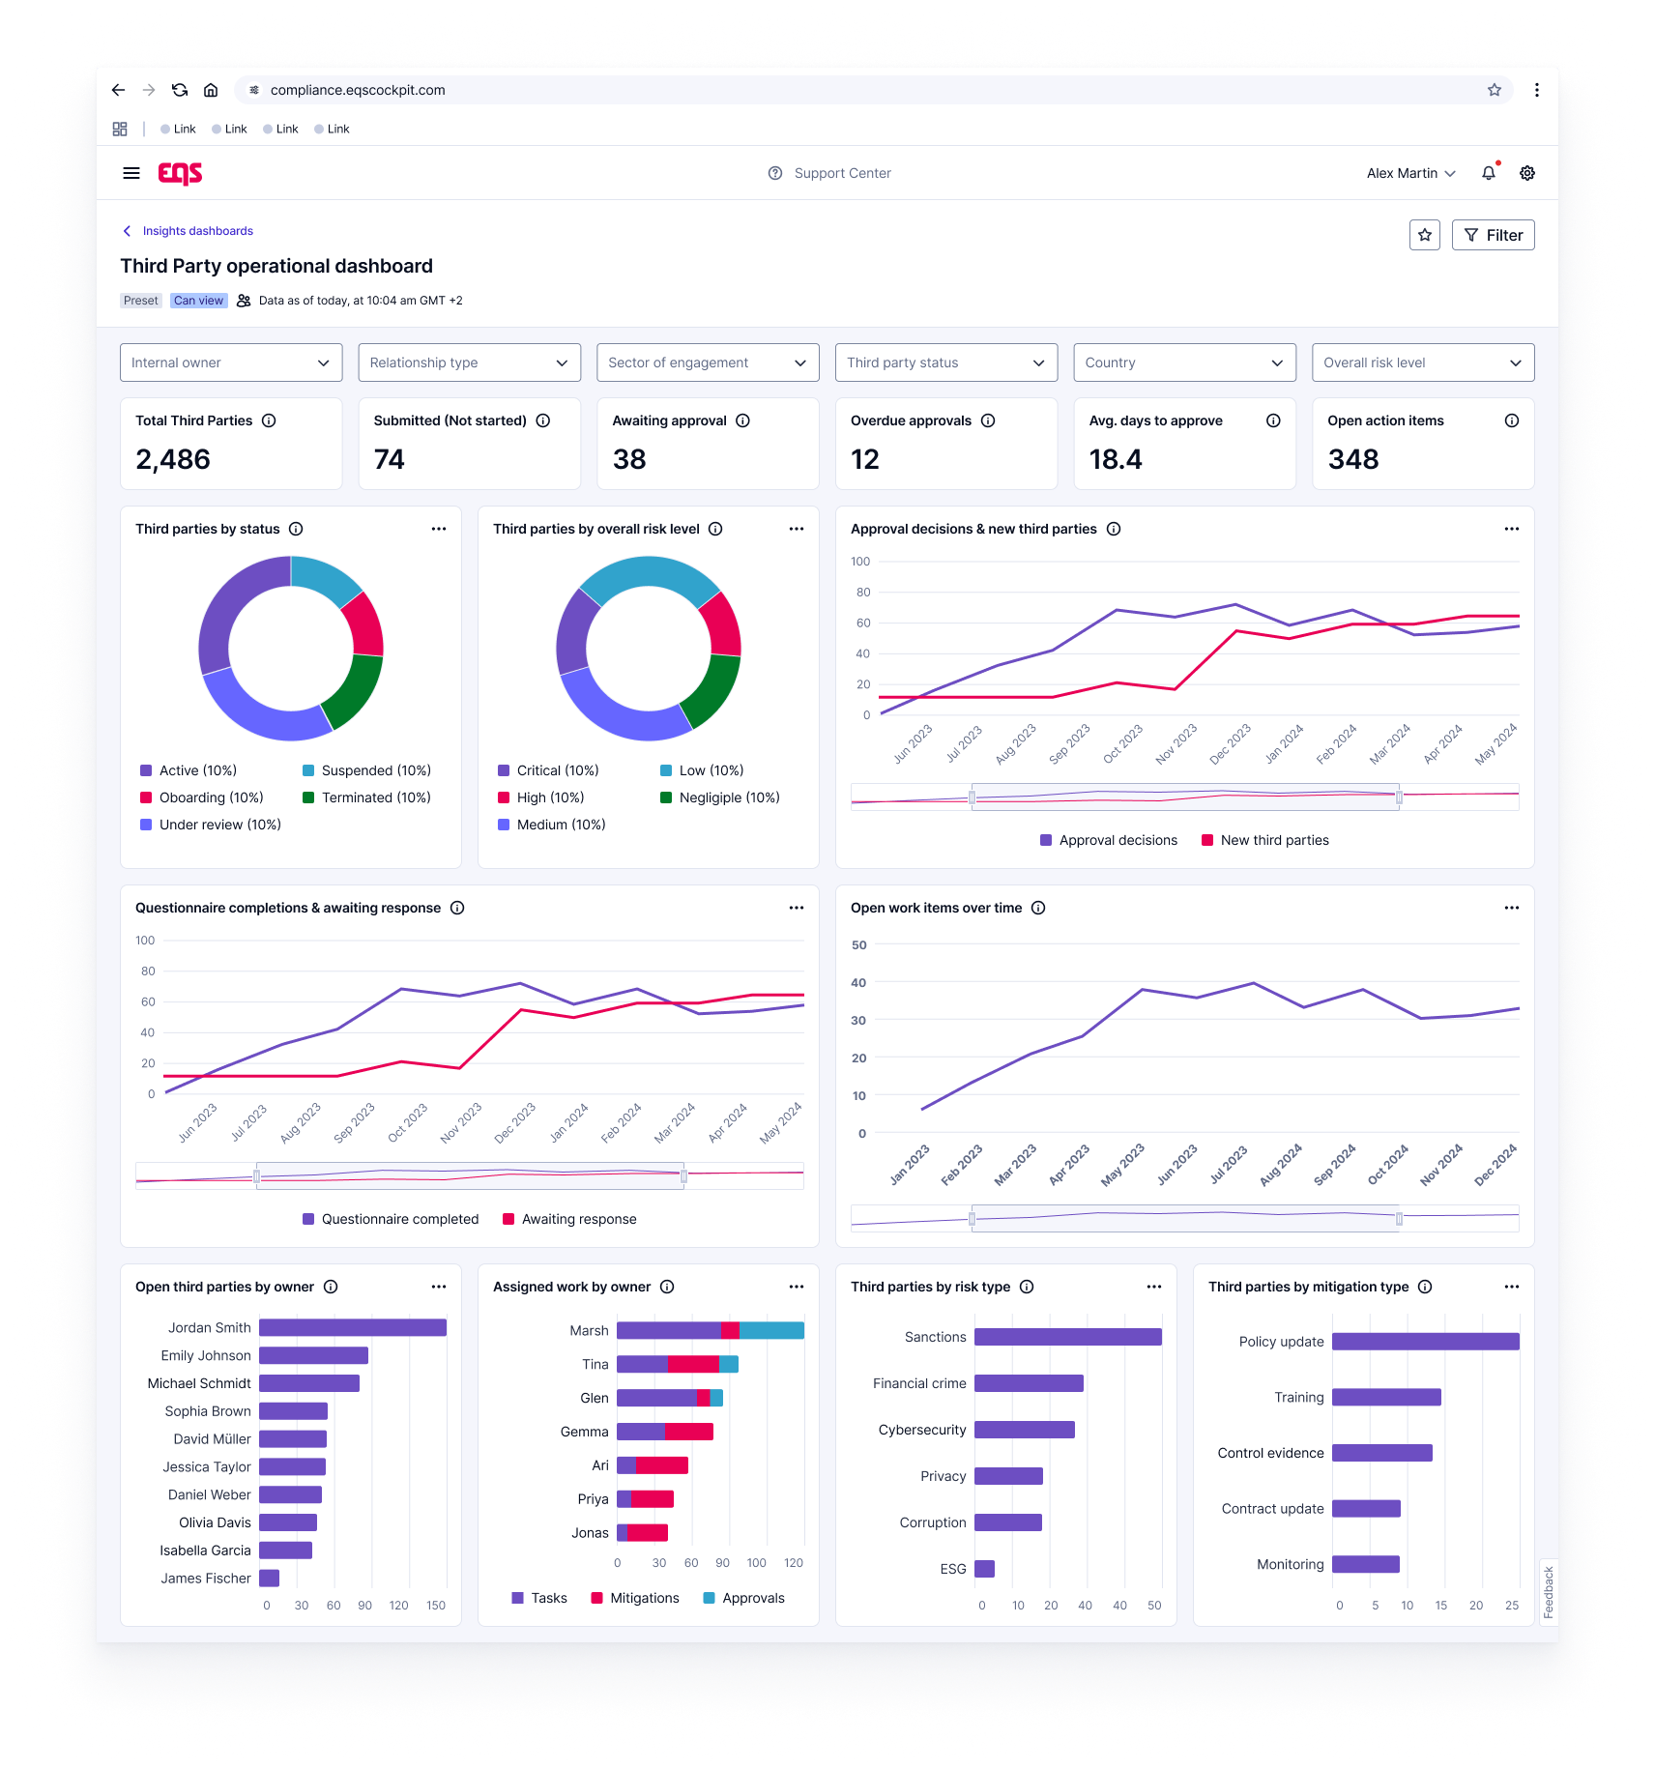Toggle Awaiting response legend series
This screenshot has width=1655, height=1768.
(x=569, y=1219)
